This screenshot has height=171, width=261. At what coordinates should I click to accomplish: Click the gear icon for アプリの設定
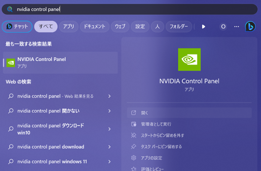pyautogui.click(x=134, y=158)
